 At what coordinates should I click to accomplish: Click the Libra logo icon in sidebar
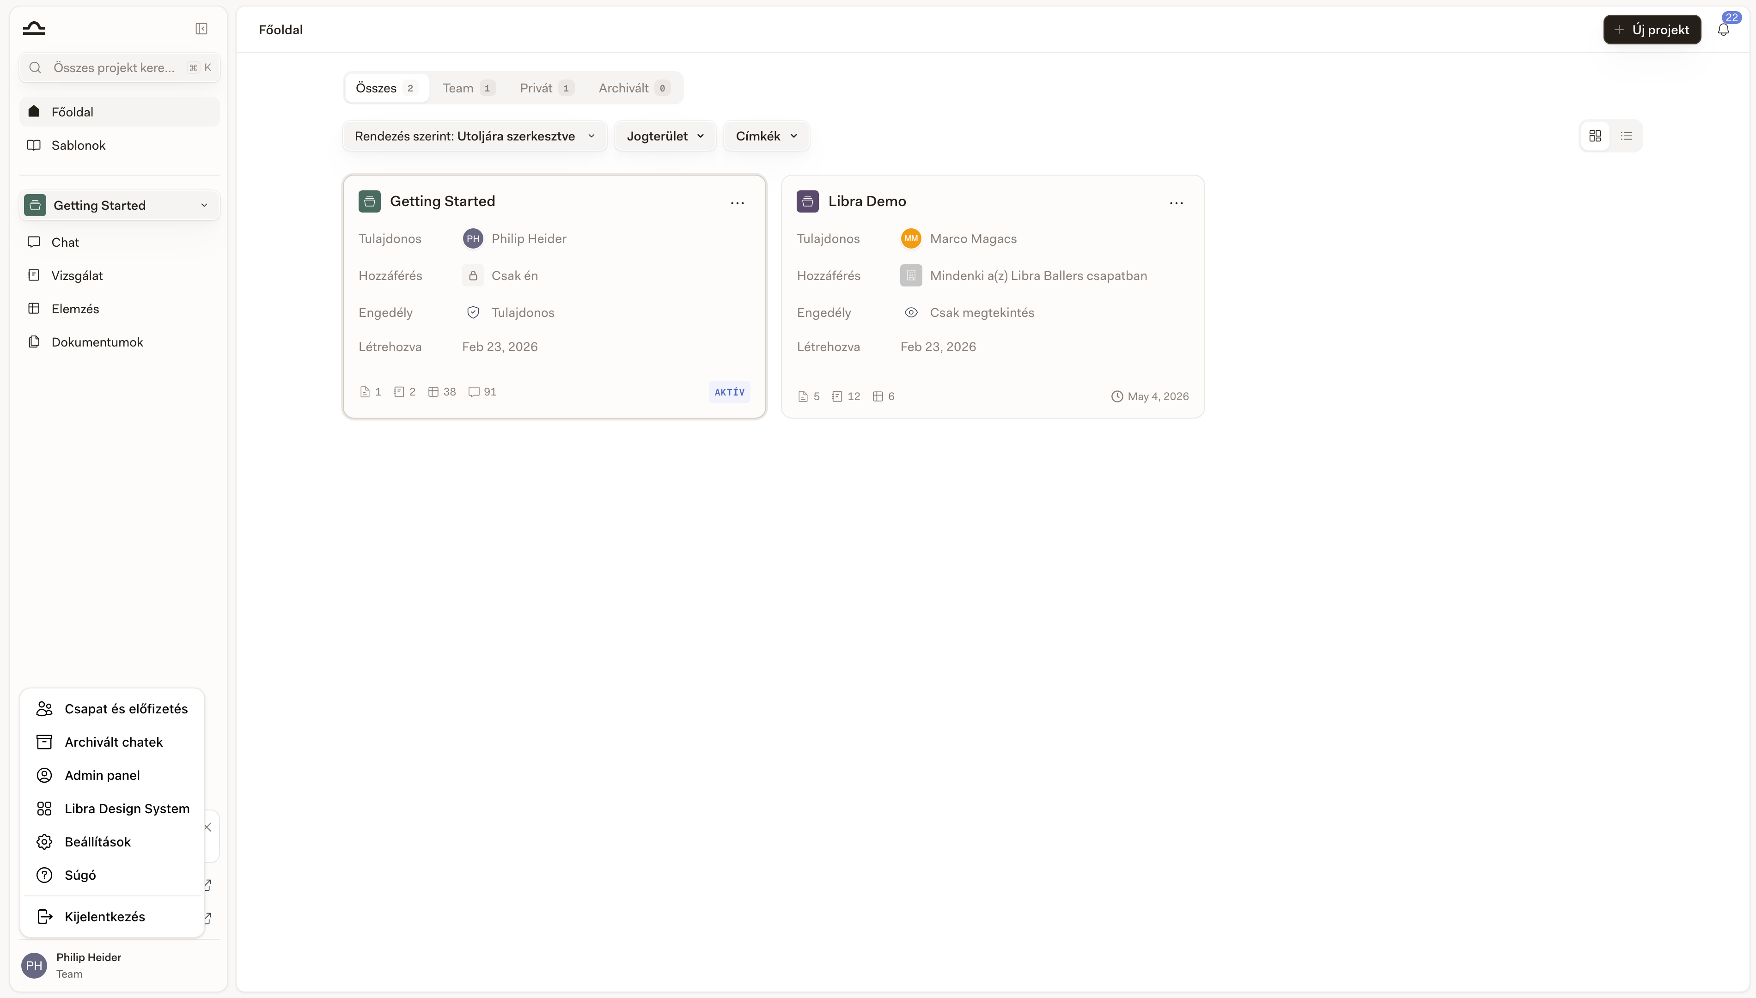[34, 28]
